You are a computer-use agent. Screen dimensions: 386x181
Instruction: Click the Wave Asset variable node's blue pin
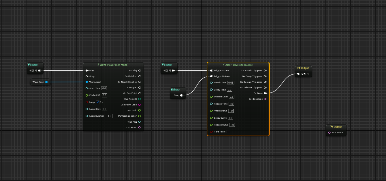[x=46, y=82]
